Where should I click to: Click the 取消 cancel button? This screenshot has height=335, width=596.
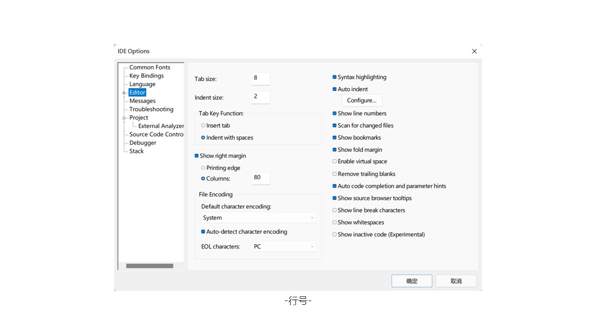coord(456,281)
